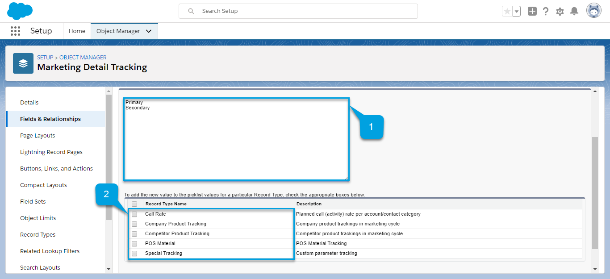610x279 pixels.
Task: Check the Call Rate record type checkbox
Action: [134, 214]
